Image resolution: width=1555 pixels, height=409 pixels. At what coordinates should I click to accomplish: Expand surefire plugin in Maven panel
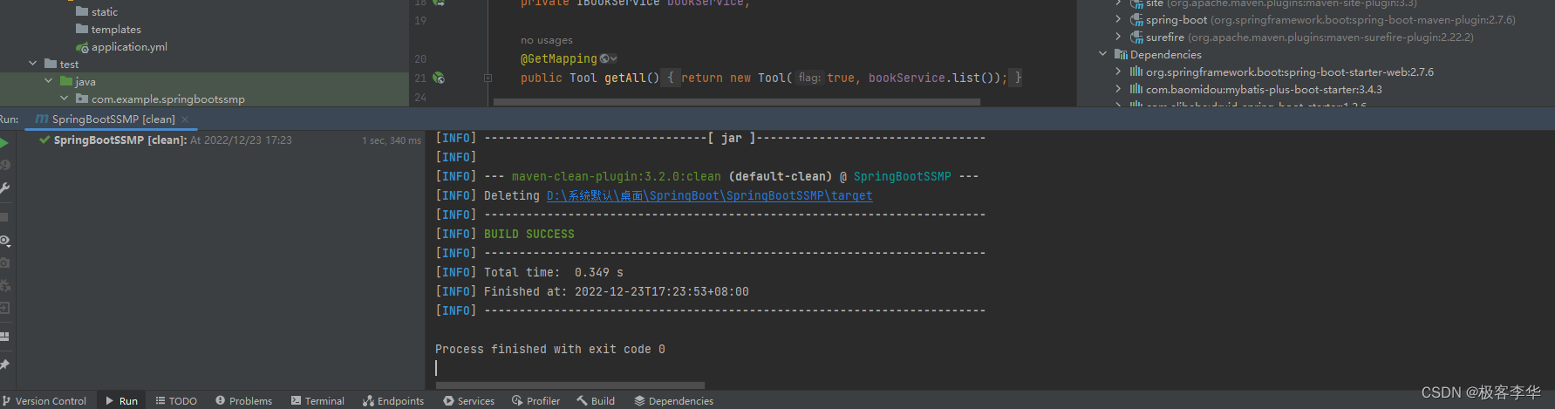click(x=1118, y=36)
